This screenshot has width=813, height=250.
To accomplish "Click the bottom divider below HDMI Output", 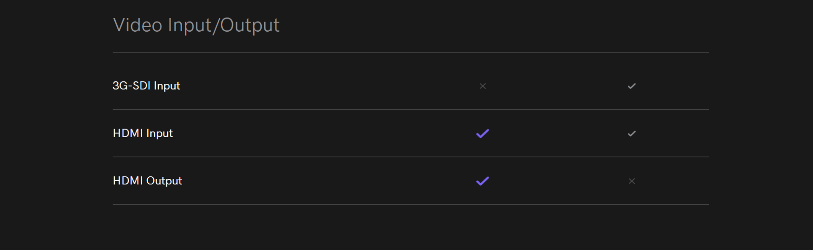I will 411,205.
